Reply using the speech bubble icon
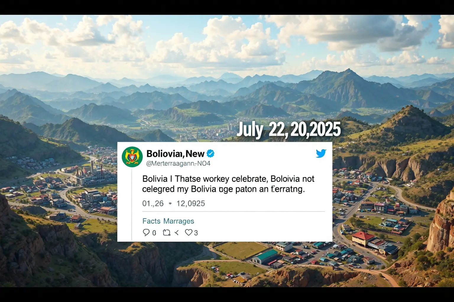 tap(146, 232)
